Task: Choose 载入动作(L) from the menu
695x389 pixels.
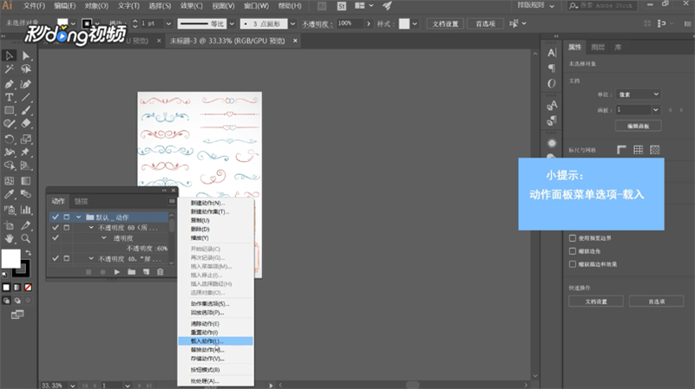Action: pyautogui.click(x=215, y=341)
